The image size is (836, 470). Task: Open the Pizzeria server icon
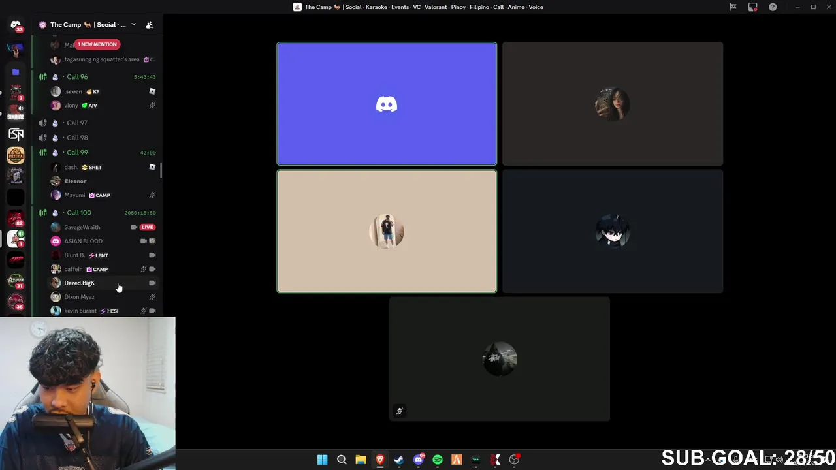(x=16, y=155)
